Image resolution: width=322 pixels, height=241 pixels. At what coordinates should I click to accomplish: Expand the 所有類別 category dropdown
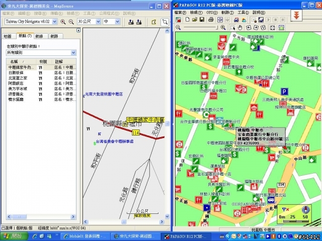[73, 52]
